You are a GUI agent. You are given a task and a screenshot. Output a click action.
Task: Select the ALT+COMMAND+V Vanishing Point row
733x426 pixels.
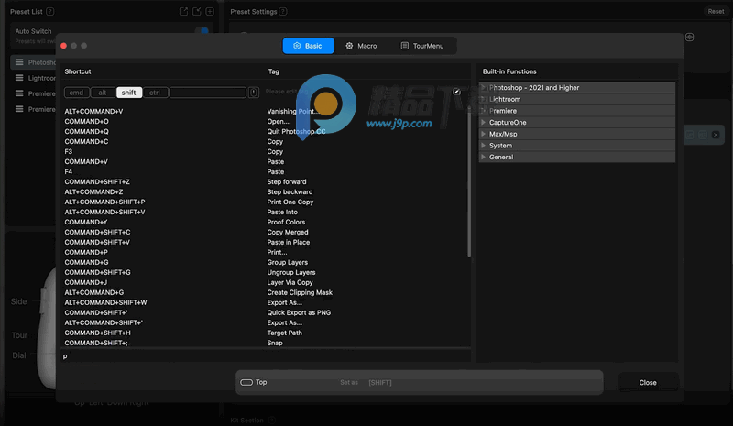coord(266,111)
